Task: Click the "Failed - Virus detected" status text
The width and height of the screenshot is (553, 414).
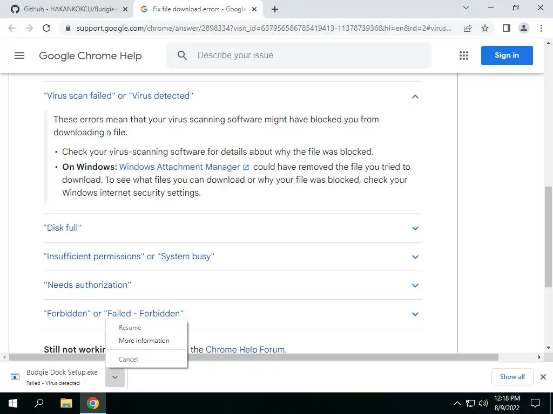Action: point(53,383)
